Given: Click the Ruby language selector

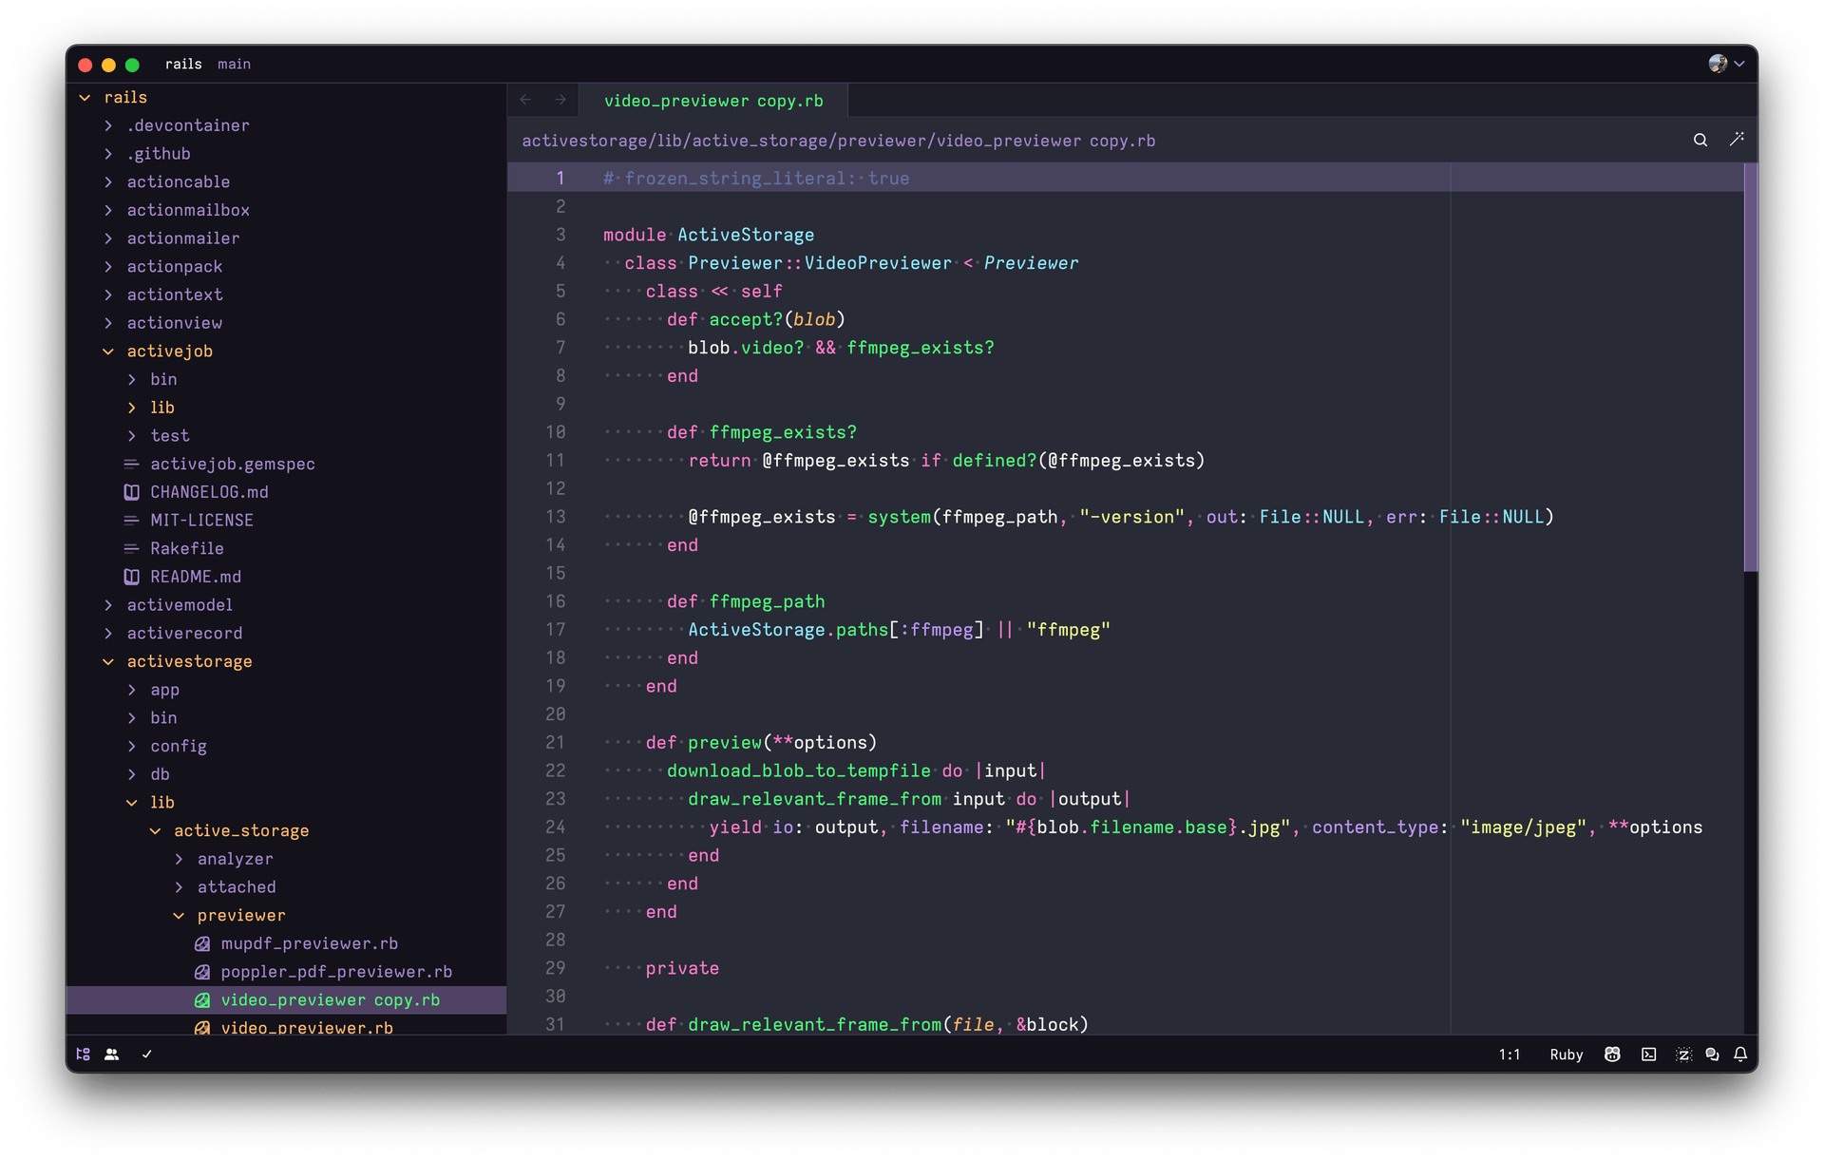Looking at the screenshot, I should [x=1566, y=1055].
